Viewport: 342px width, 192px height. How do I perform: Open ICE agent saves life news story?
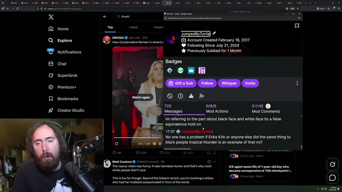pos(260,169)
